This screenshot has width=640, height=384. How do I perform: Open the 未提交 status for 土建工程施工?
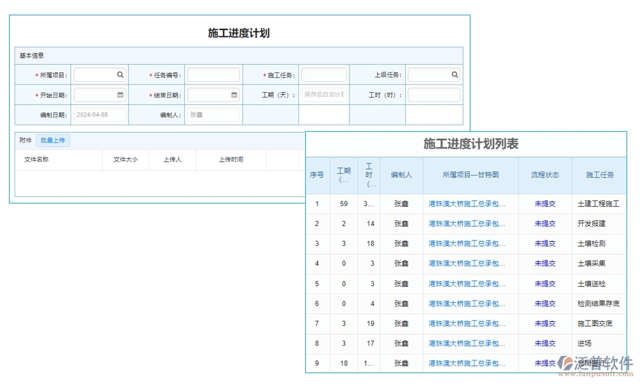(x=545, y=204)
